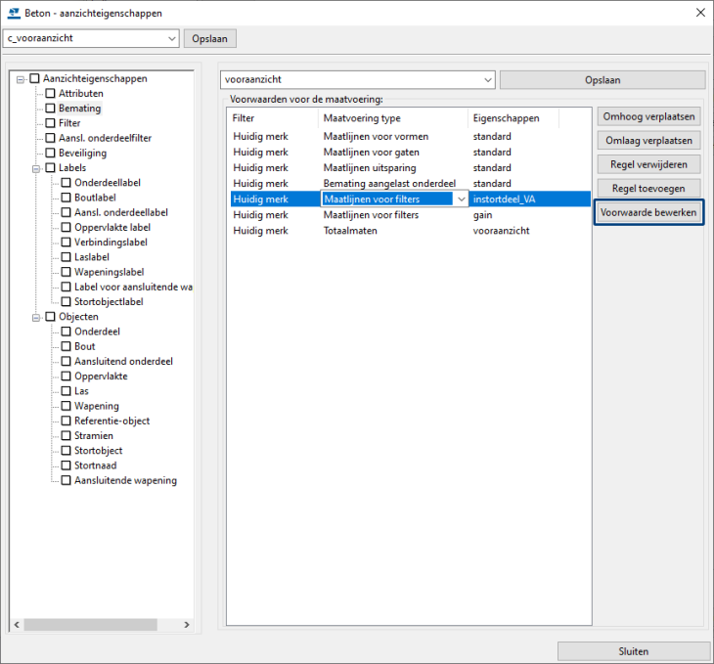Tick the Attributen checkbox in the tree
714x664 pixels.
[50, 94]
